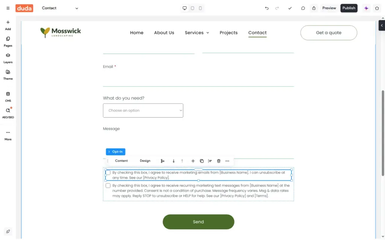Undo the last action
Screen dimensions: 385x240
267,8
